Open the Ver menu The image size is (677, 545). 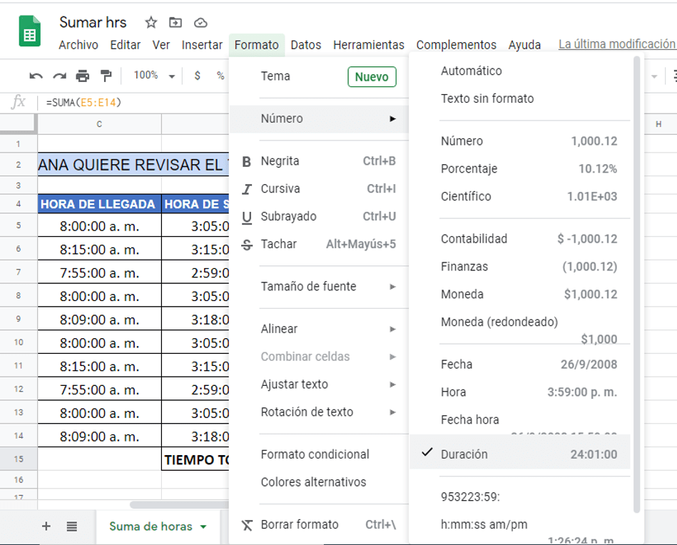161,45
